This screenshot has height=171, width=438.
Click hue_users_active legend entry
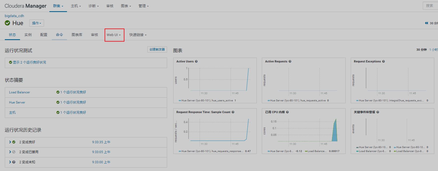point(207,101)
